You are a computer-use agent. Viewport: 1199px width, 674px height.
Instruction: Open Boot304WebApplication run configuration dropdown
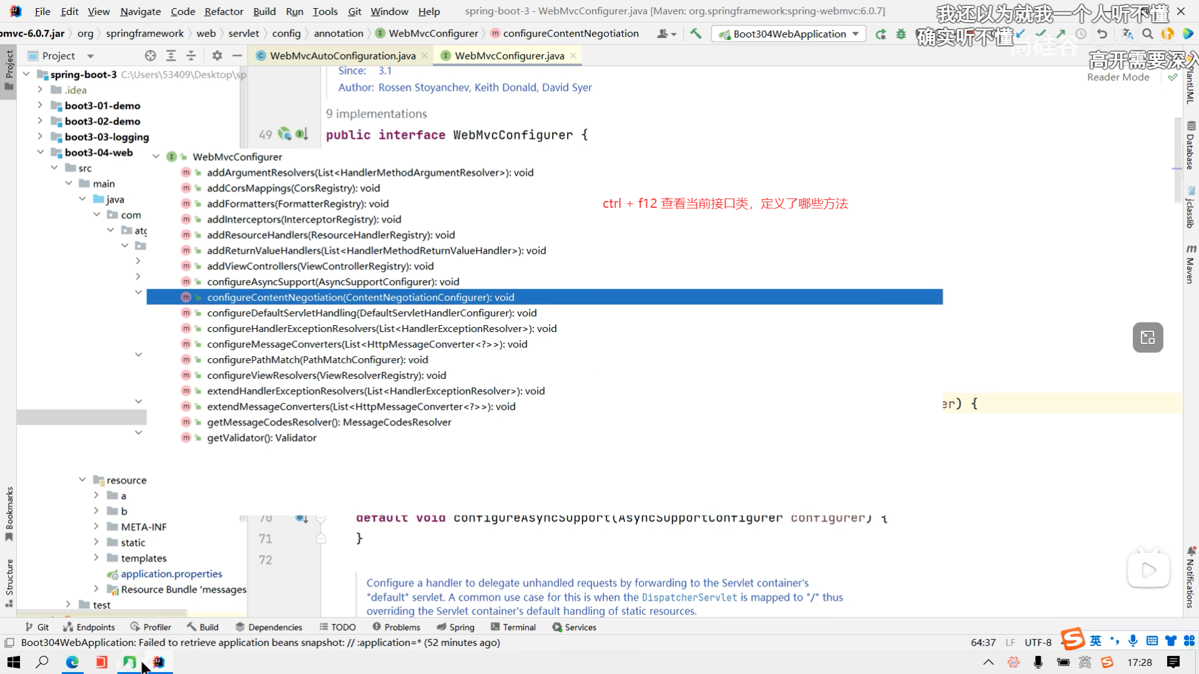click(789, 34)
